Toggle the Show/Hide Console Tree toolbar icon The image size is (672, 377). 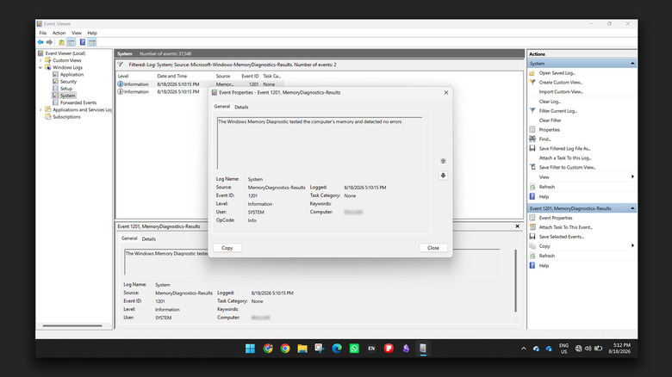pyautogui.click(x=72, y=42)
